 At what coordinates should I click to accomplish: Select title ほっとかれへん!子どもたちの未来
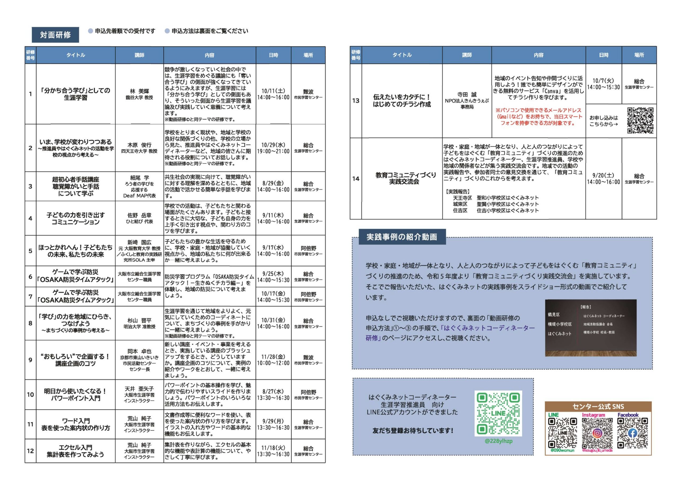(x=76, y=251)
